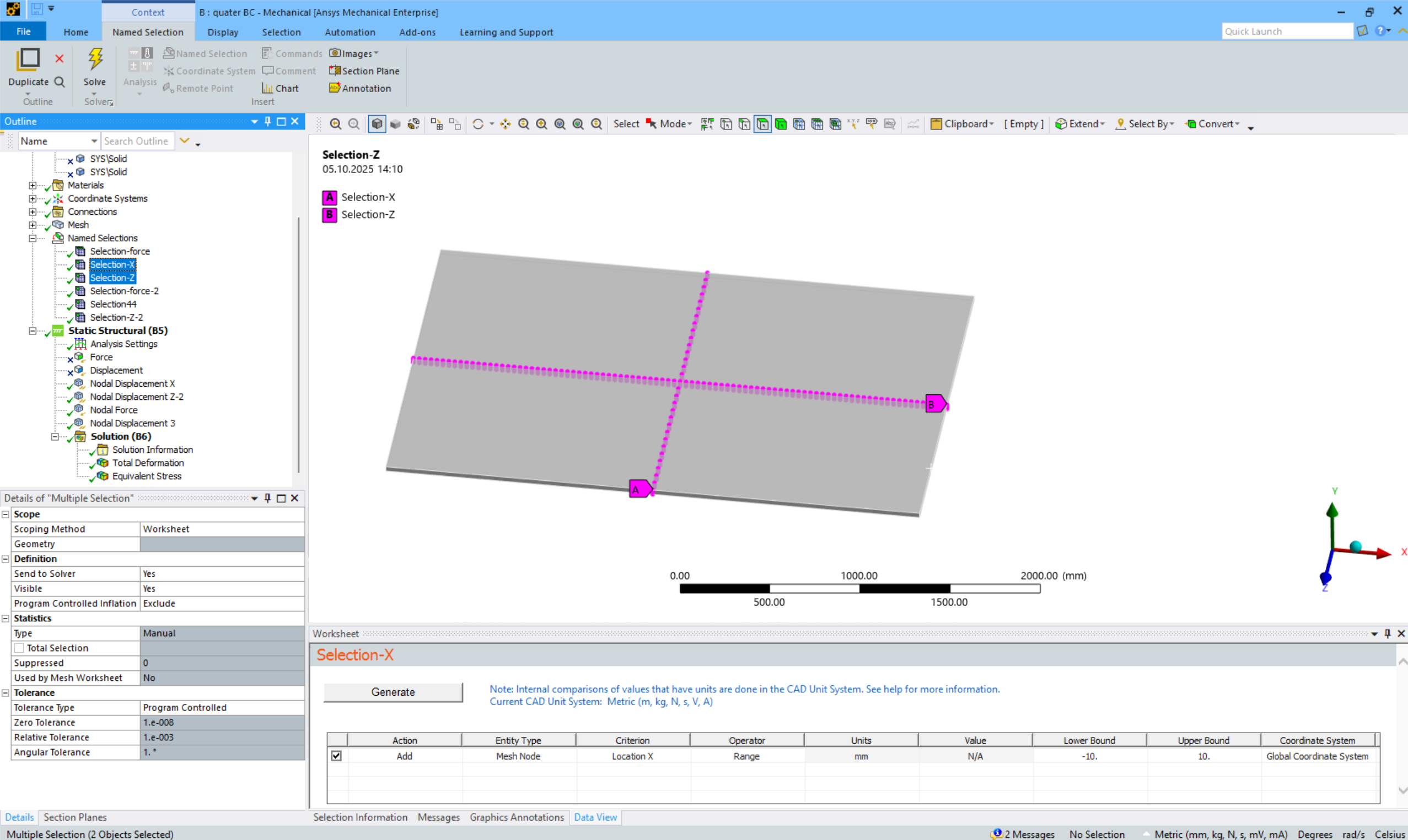This screenshot has height=840, width=1408.
Task: Expand the Materials tree node
Action: (x=33, y=185)
